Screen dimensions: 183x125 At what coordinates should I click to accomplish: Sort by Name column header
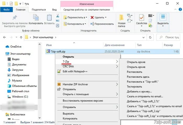click(x=49, y=45)
